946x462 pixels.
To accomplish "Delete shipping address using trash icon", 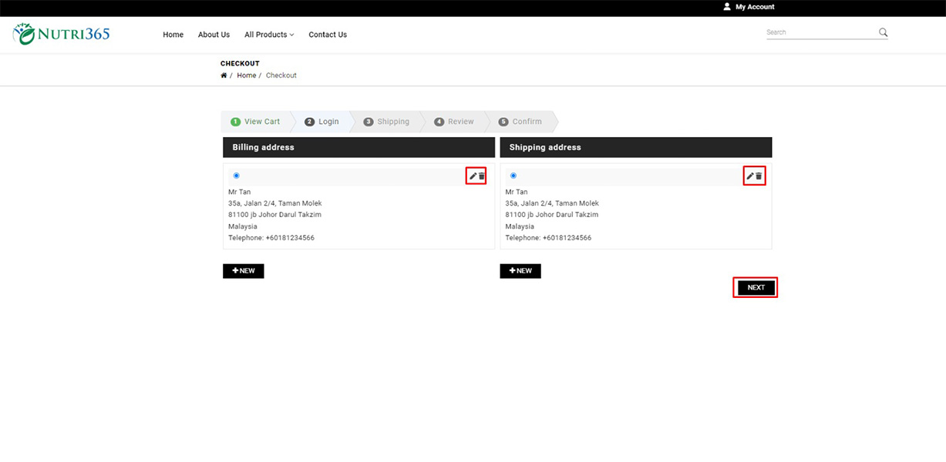I will pyautogui.click(x=759, y=176).
